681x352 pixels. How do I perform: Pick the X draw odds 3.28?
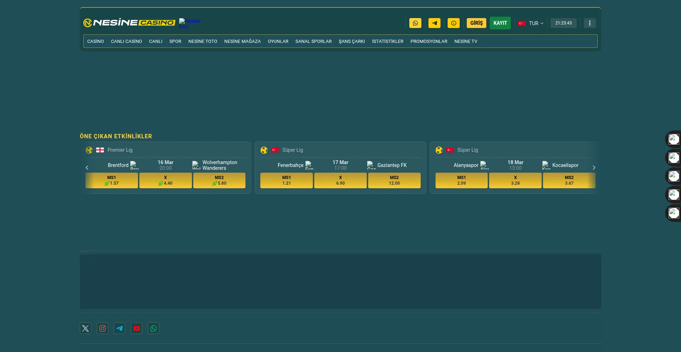coord(515,180)
